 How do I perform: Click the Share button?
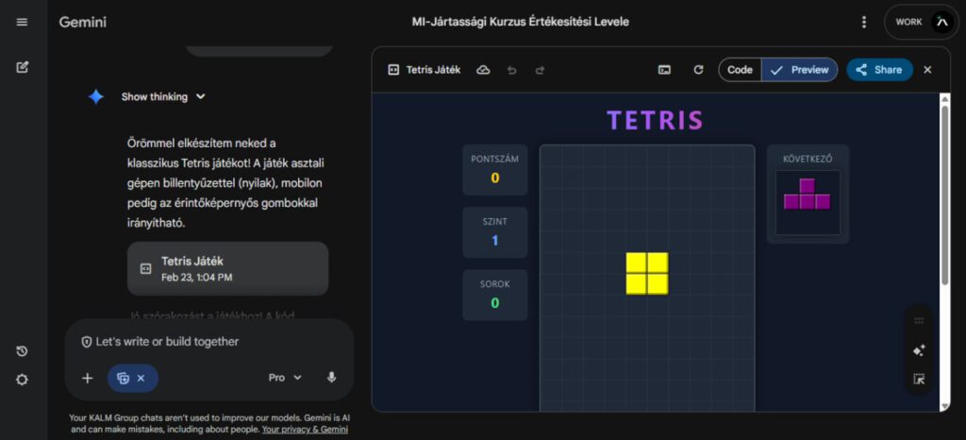click(x=879, y=70)
